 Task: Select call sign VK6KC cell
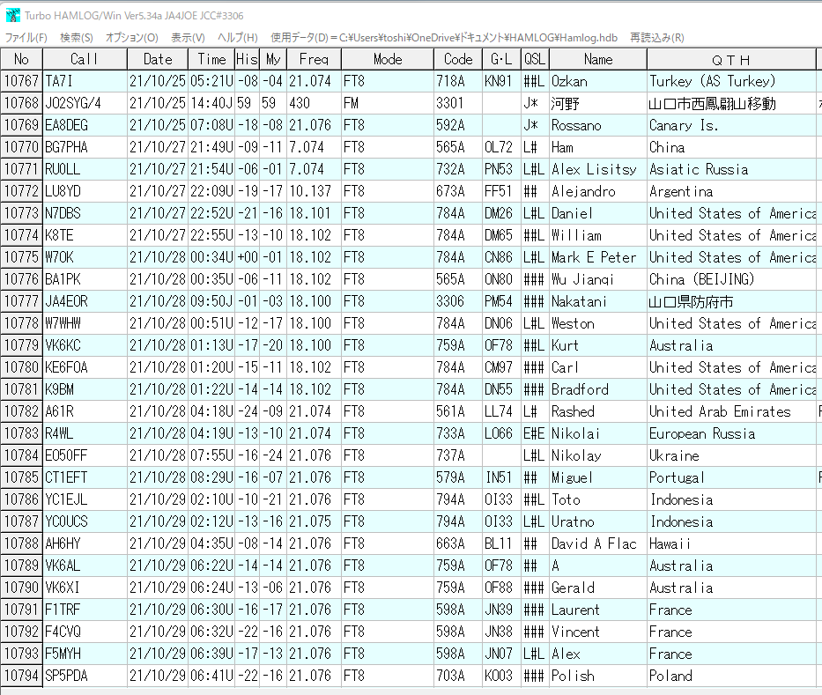click(85, 345)
